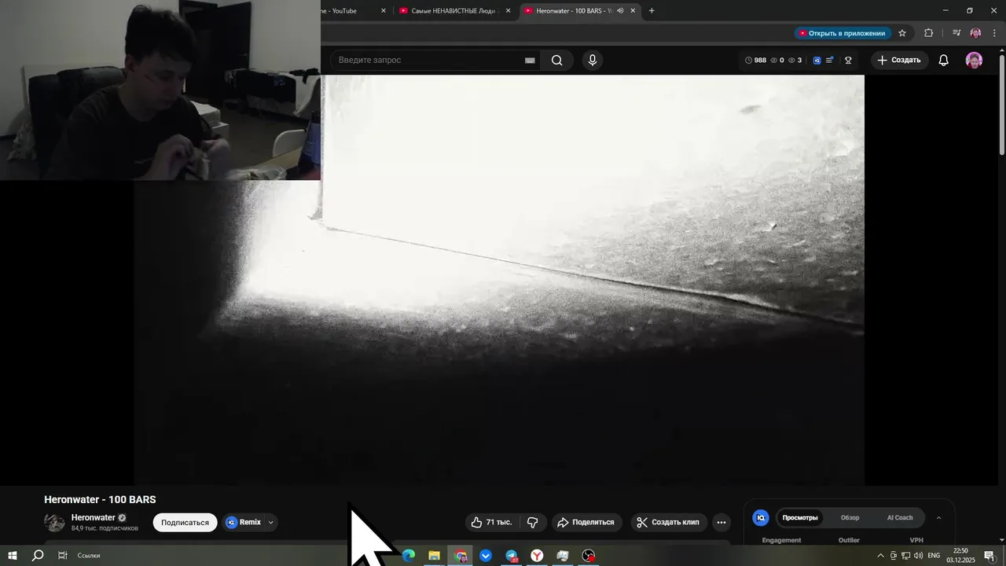Screen dimensions: 1006x566
Task: Click the vidIQ logo in the side panel
Action: pos(761,517)
